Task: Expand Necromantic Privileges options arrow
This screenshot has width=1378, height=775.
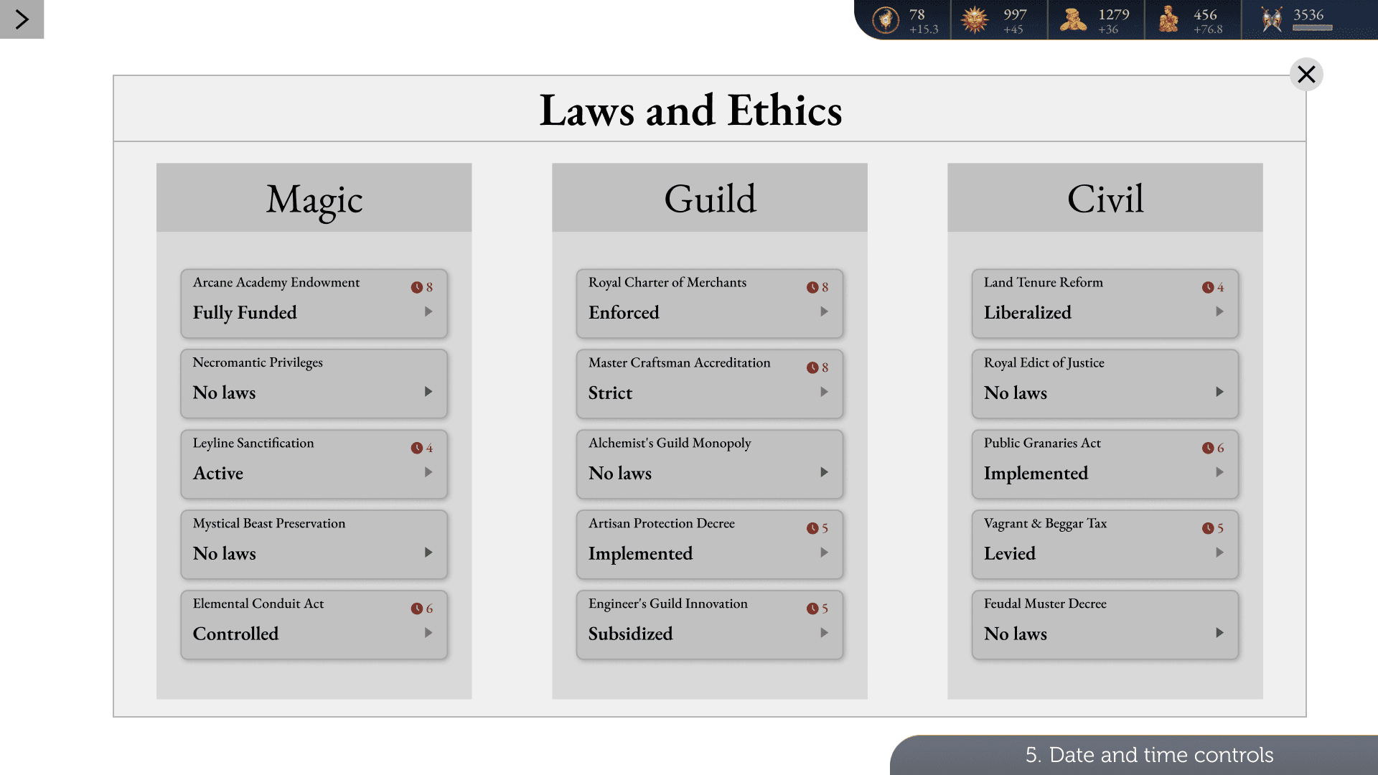Action: [x=428, y=392]
